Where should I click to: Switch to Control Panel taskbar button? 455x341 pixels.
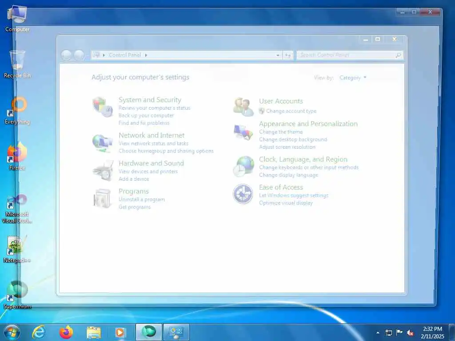point(176,332)
